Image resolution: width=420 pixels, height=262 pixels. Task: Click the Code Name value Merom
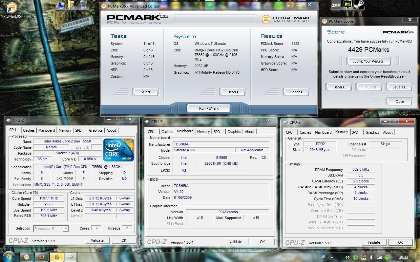point(51,147)
